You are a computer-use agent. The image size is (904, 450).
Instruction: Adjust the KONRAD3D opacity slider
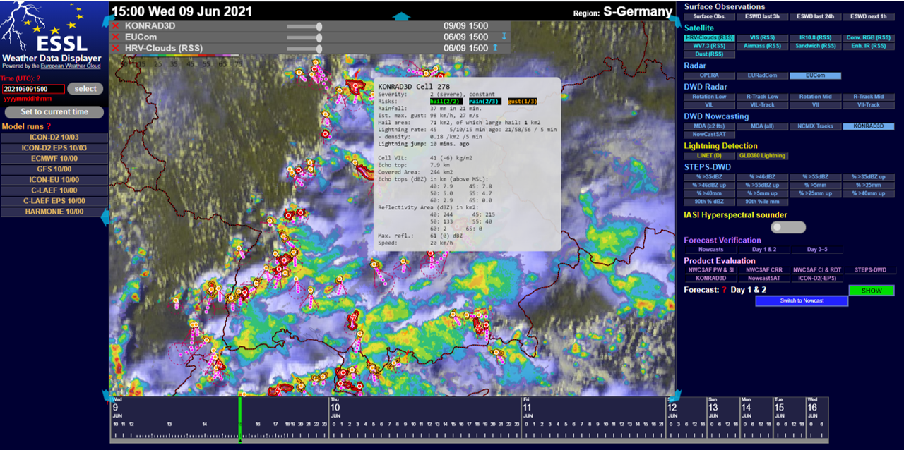[304, 26]
